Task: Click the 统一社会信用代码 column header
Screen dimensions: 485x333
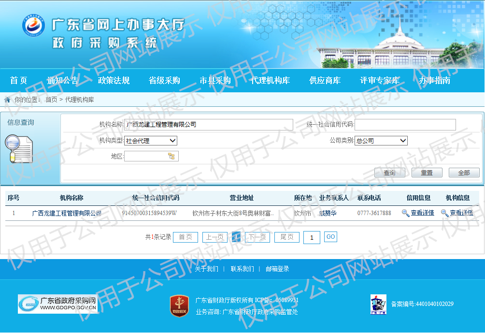Action: 156,198
